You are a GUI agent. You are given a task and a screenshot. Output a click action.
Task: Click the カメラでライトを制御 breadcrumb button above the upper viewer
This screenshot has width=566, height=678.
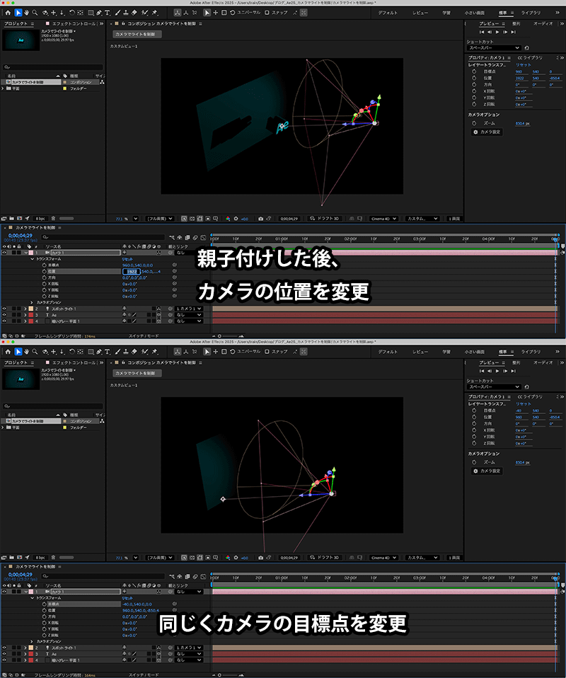pos(137,34)
